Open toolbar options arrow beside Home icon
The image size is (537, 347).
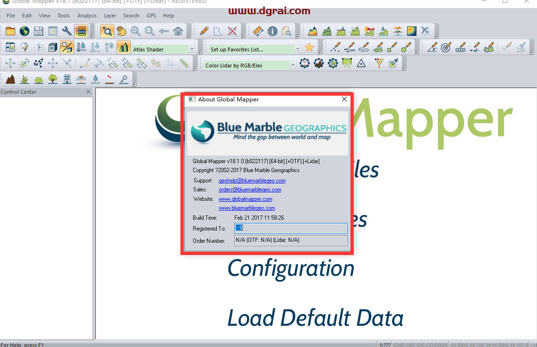189,35
